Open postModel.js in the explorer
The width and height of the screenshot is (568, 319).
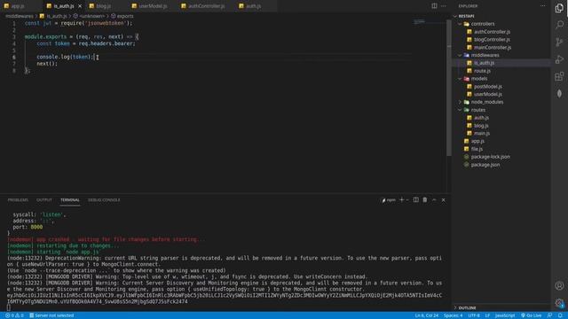487,87
